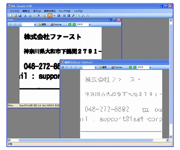
Task: Click Packing button in thinning window
Action: pyautogui.click(x=117, y=67)
